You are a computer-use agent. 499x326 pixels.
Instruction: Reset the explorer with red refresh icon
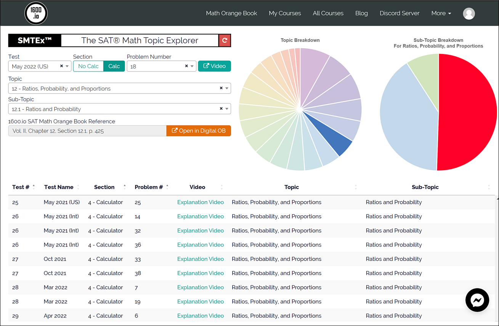(x=225, y=40)
